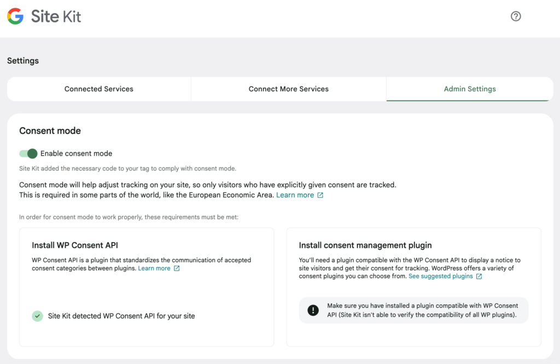Click the Consent mode section heading
The image size is (560, 364).
pyautogui.click(x=50, y=131)
